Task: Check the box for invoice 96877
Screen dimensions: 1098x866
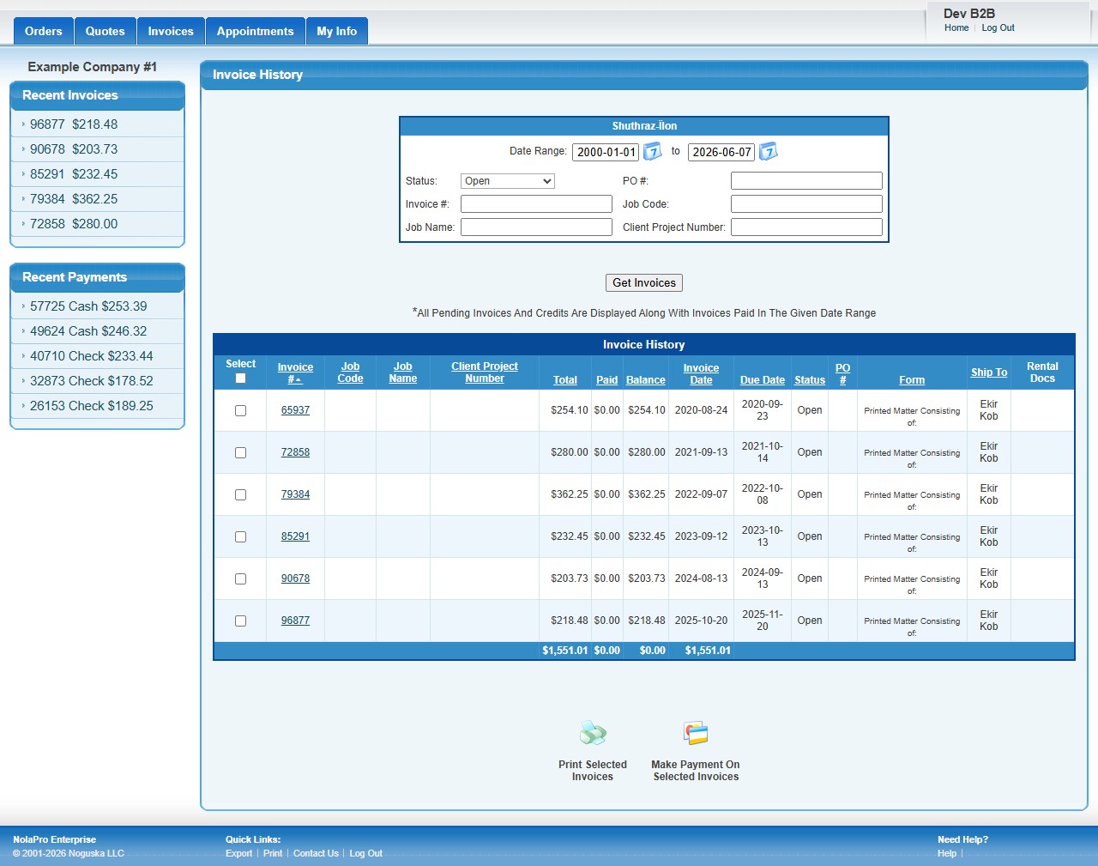Action: tap(240, 621)
